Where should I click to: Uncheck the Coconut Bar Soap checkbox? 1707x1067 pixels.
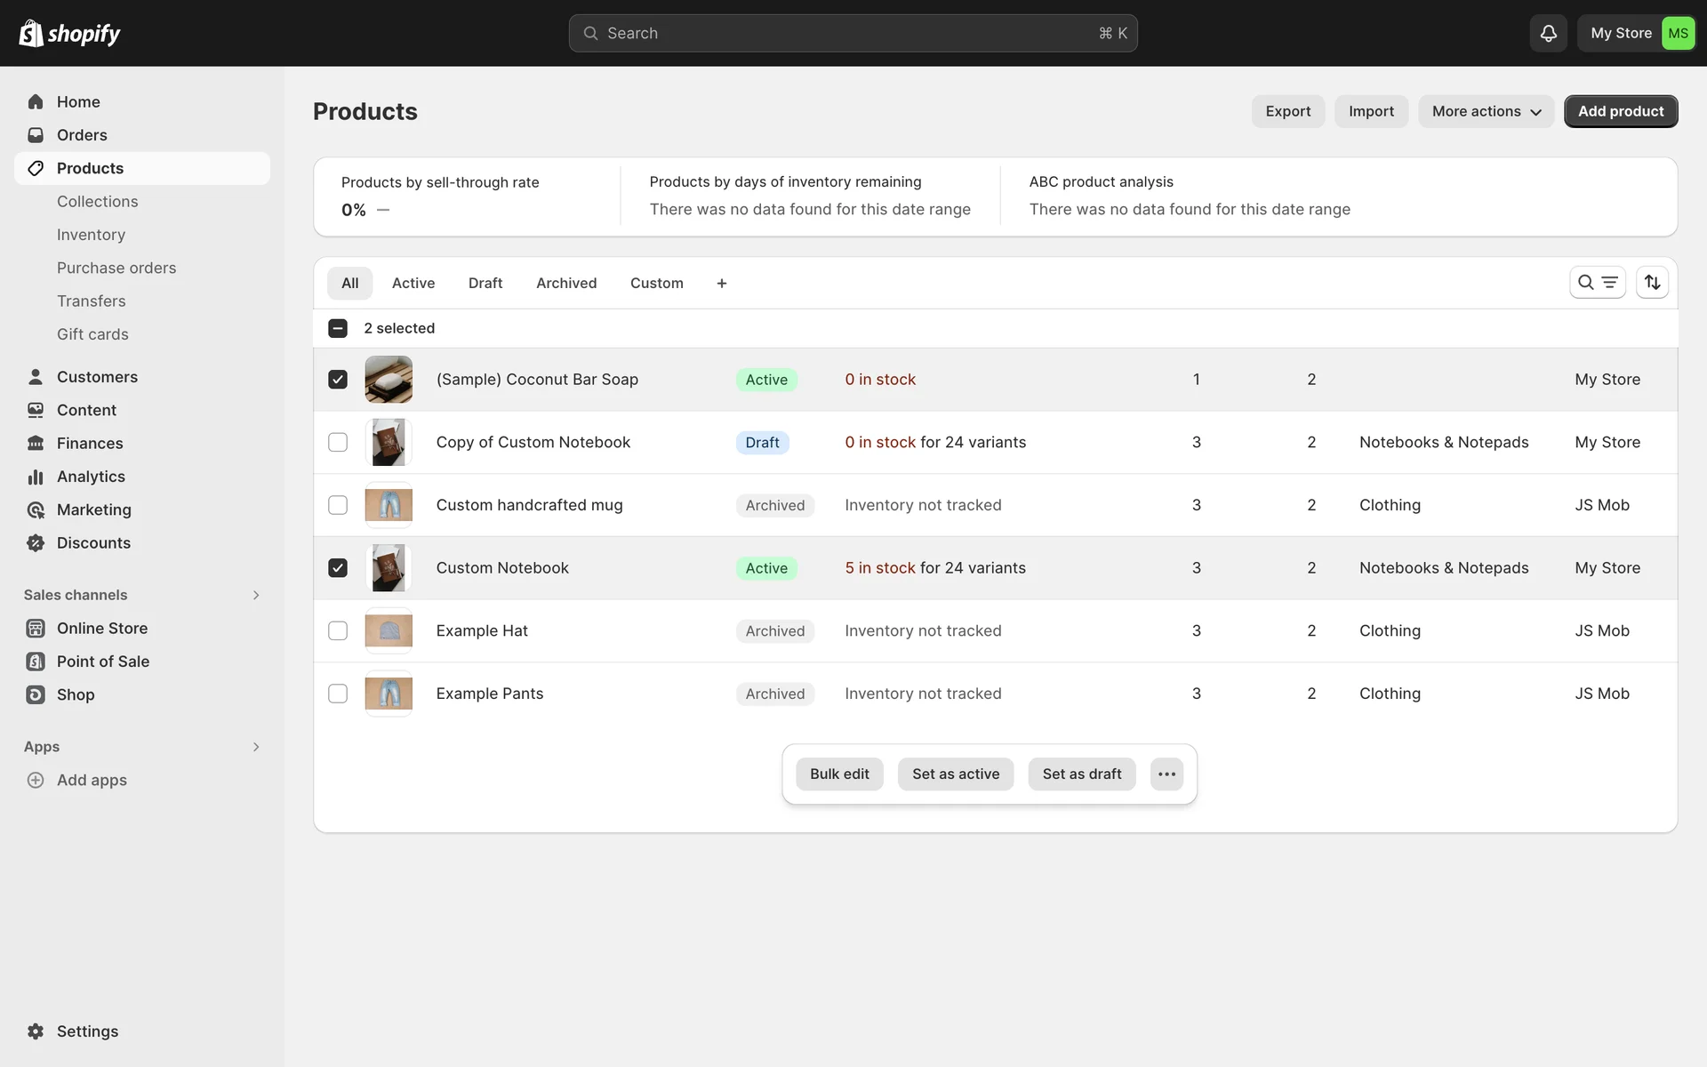point(338,380)
